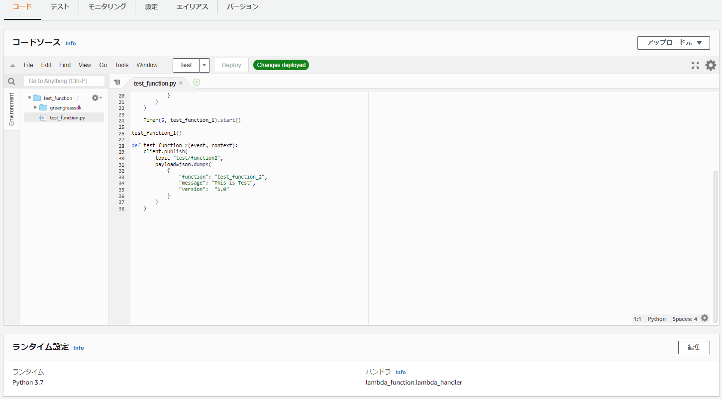Screen dimensions: 722x399
Task: Click the 1:1 cursor position indicator
Action: (637, 319)
